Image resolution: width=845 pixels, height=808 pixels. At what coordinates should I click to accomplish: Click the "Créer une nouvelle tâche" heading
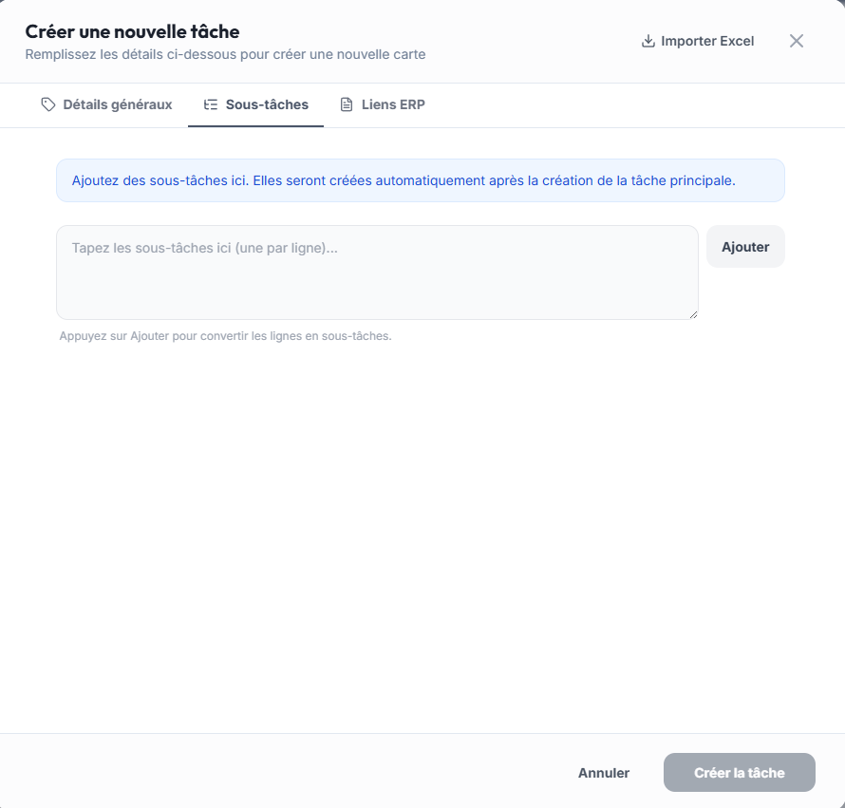[x=132, y=32]
